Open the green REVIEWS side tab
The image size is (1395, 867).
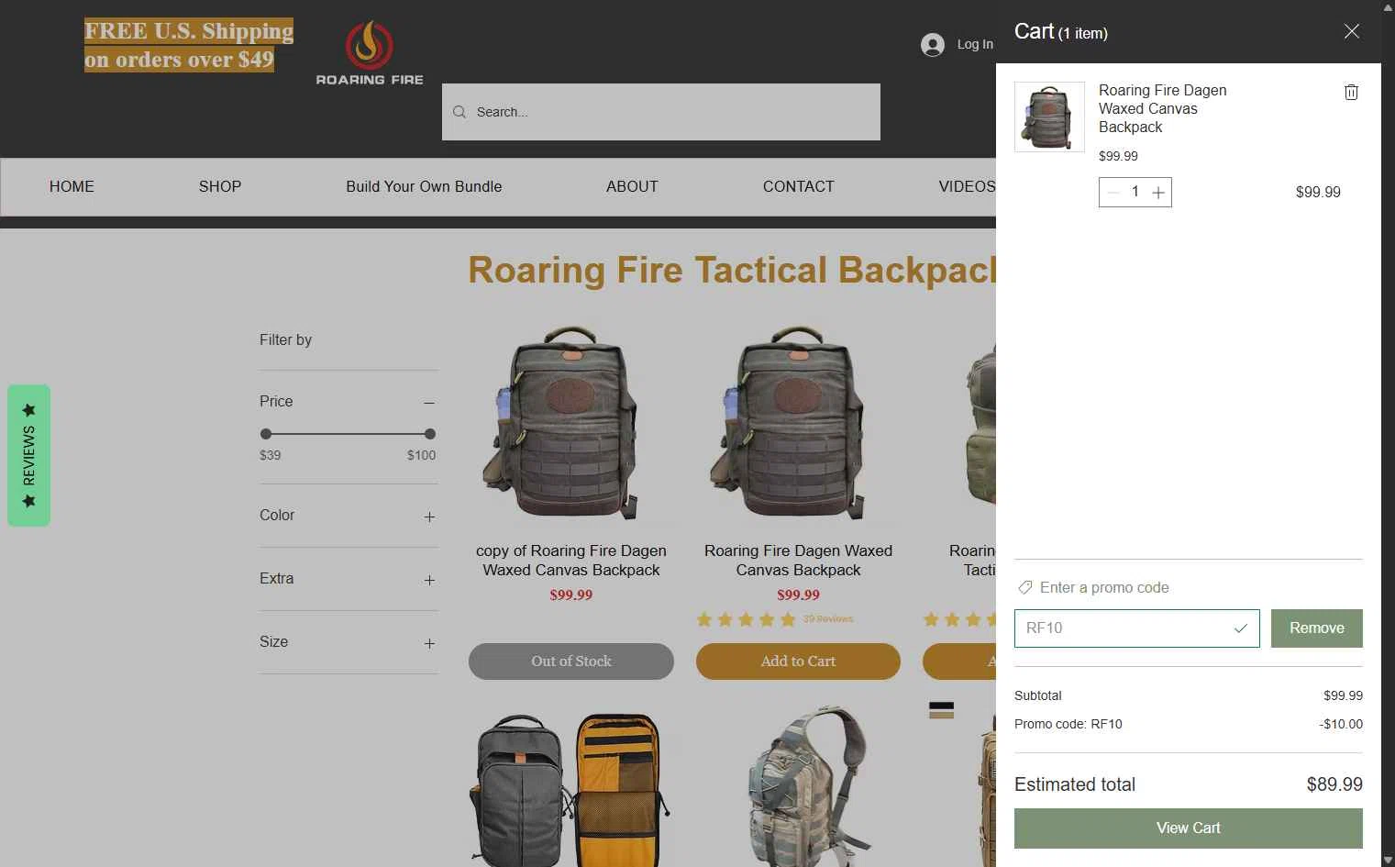(29, 455)
